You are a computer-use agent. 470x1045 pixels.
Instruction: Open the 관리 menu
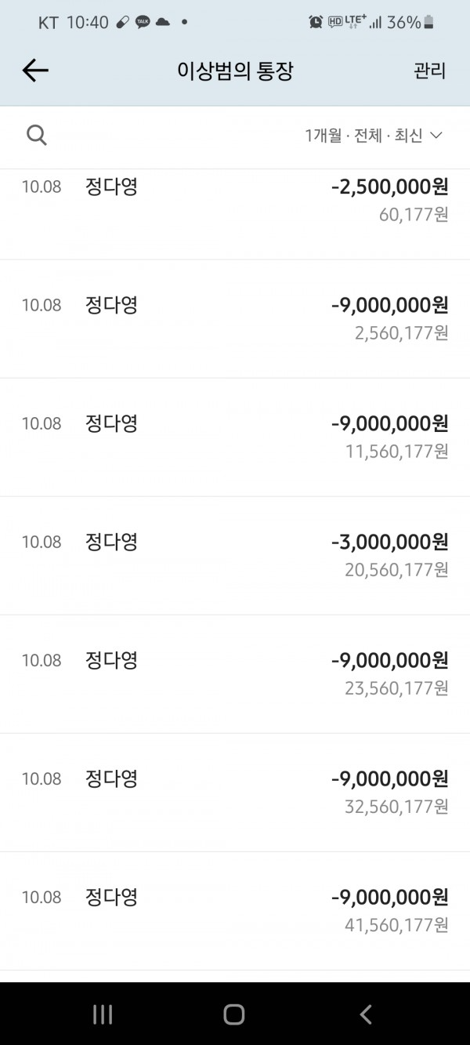coord(429,71)
